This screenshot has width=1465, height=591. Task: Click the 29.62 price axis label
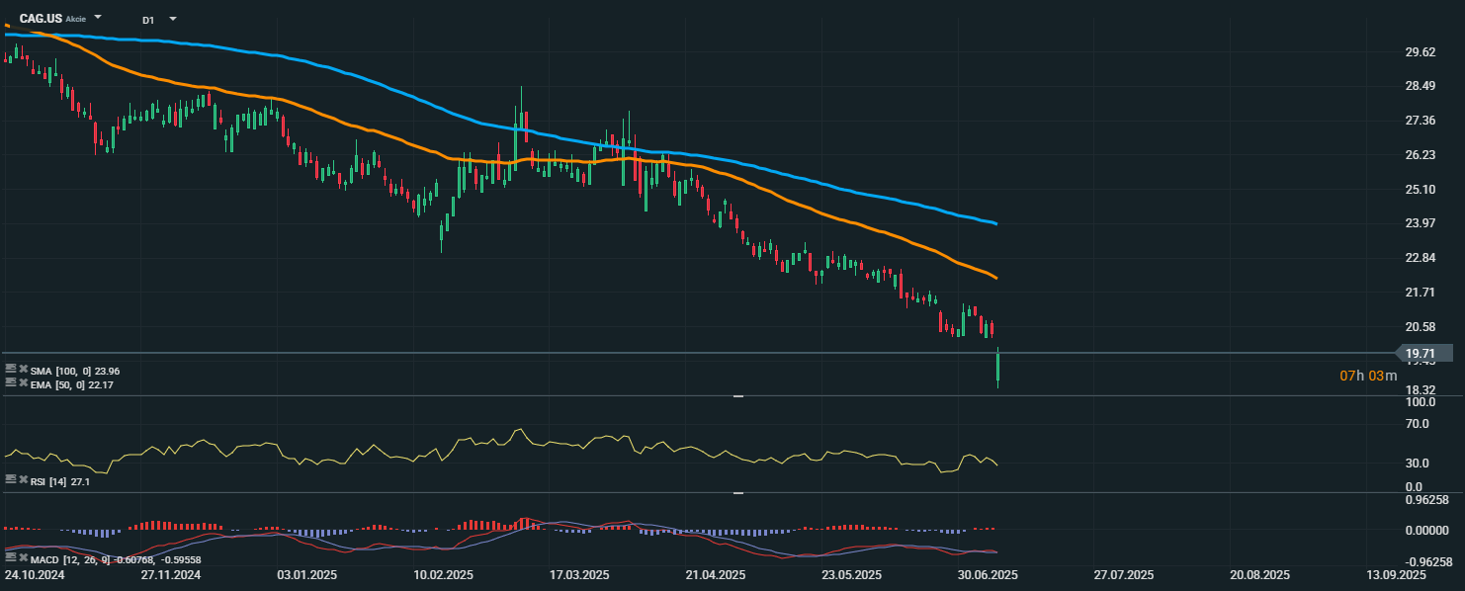[x=1420, y=52]
